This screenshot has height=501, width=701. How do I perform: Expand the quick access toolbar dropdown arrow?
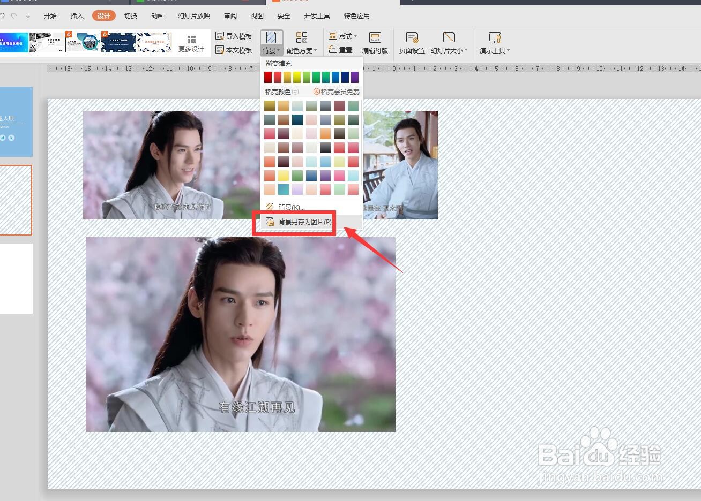tap(28, 16)
